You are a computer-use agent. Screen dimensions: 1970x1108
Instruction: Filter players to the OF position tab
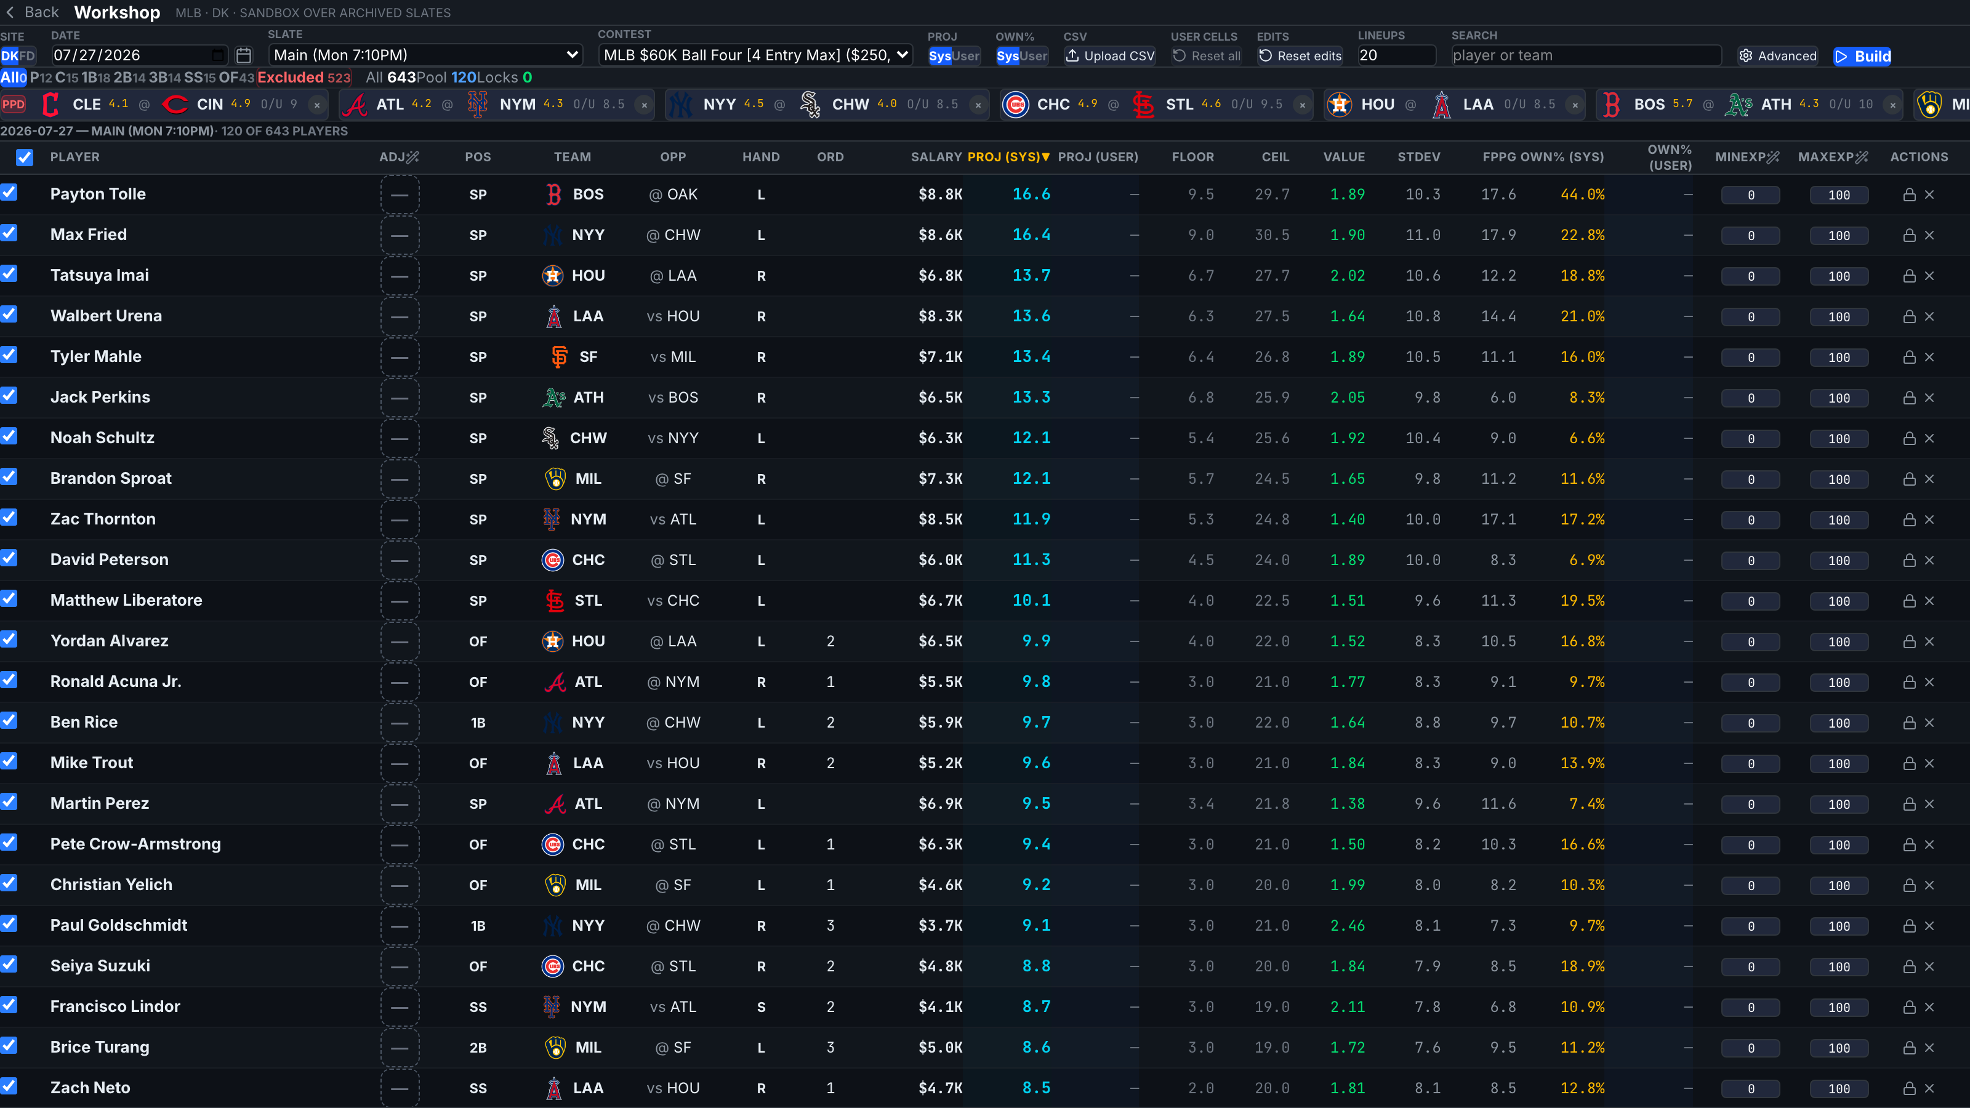point(236,77)
